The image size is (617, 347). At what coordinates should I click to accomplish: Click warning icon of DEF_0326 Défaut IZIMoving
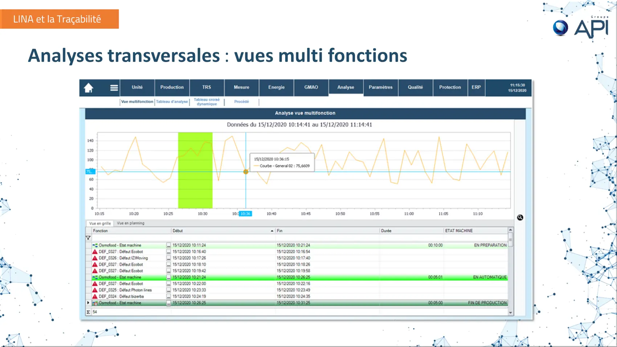click(95, 258)
